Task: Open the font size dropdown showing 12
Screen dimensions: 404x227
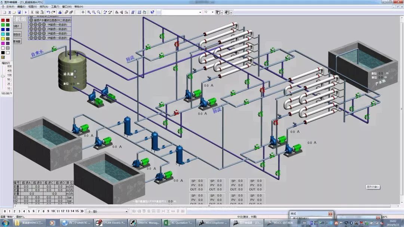Action: coord(213,12)
